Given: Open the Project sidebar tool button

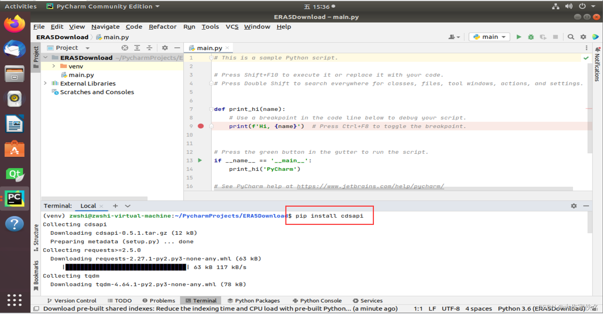Looking at the screenshot, I should pos(36,58).
